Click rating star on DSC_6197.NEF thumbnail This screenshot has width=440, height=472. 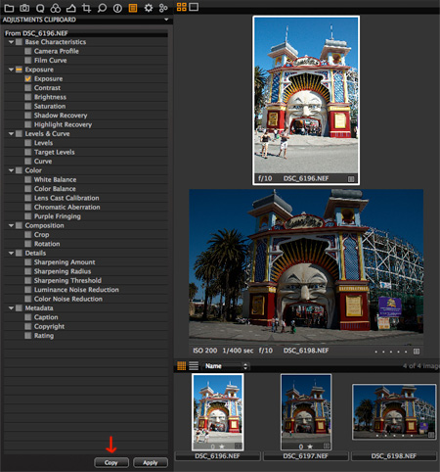tap(310, 447)
